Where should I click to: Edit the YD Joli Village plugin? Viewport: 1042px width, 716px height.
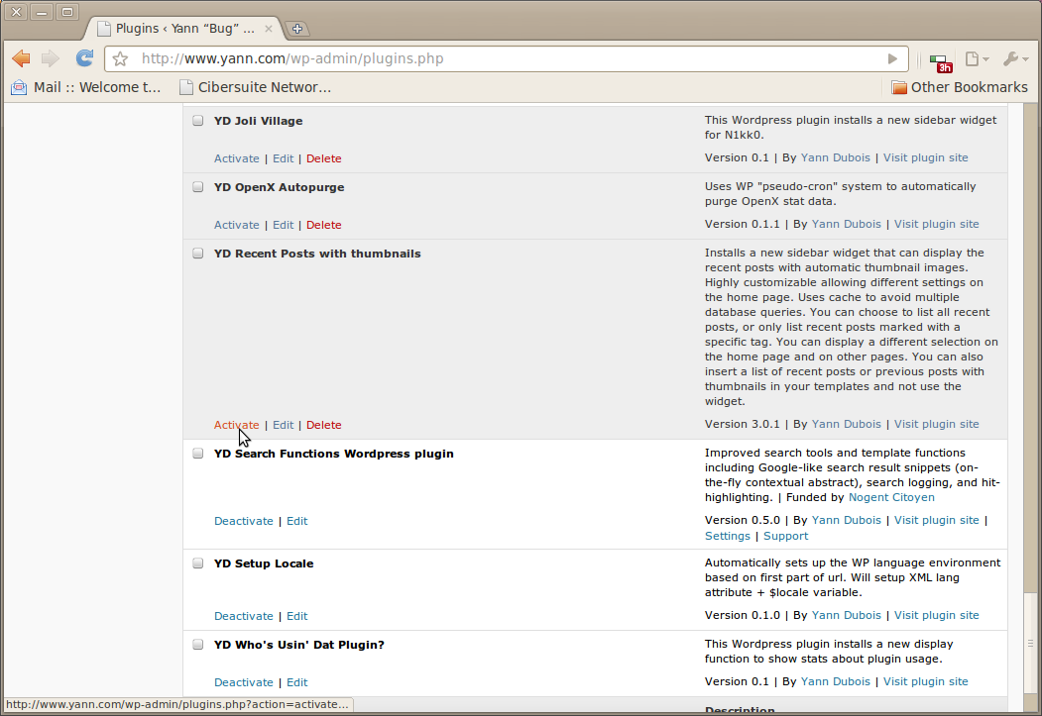coord(284,158)
